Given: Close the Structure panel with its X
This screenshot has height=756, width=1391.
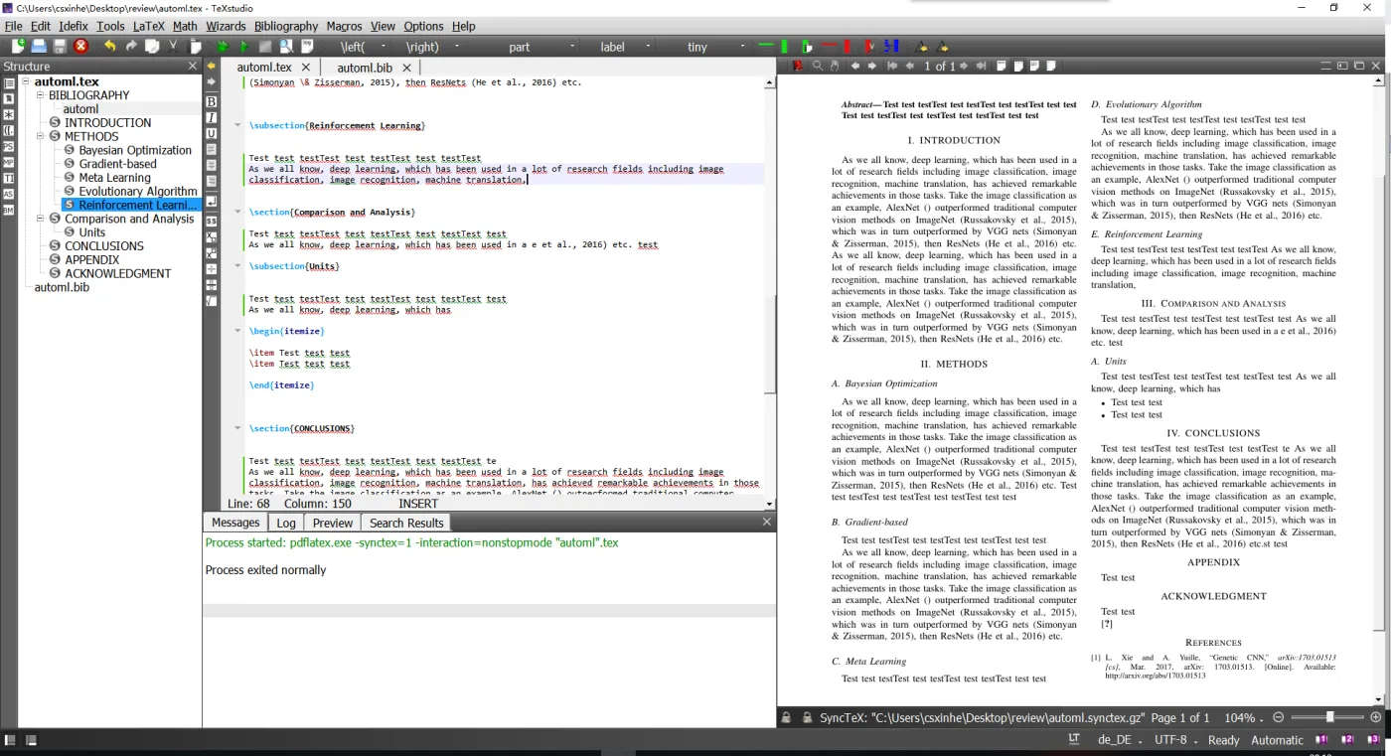Looking at the screenshot, I should [x=193, y=66].
